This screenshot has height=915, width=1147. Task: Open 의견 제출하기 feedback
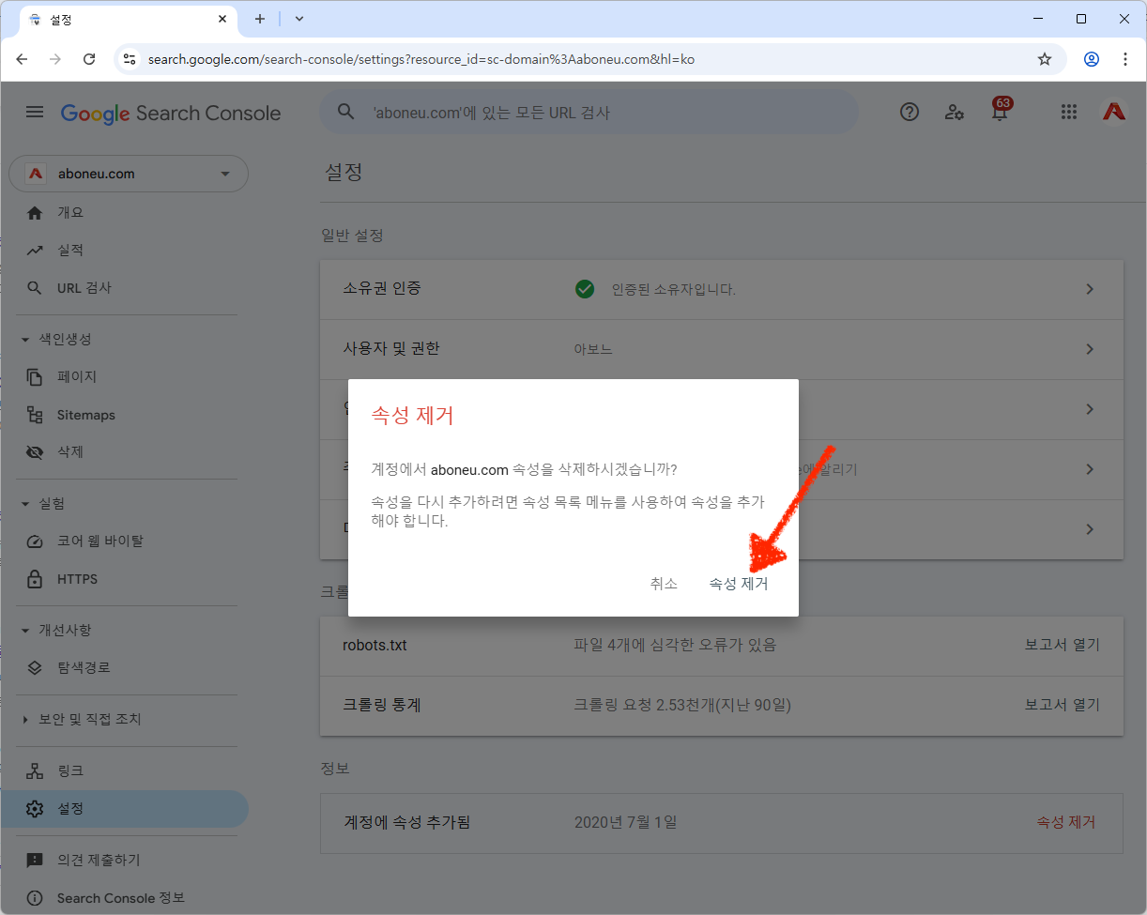point(99,861)
